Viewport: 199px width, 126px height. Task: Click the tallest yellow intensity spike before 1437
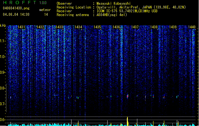click(x=127, y=121)
